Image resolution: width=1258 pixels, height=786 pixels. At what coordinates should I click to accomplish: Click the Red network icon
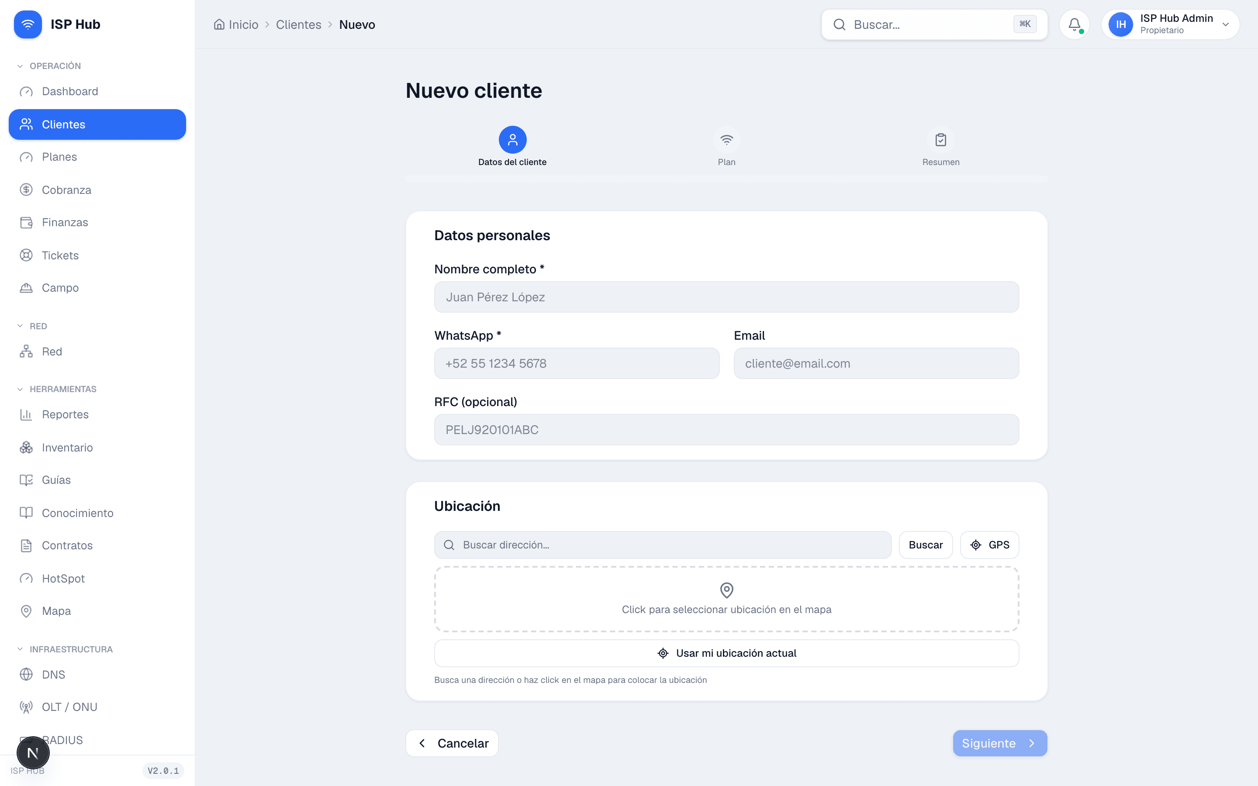click(x=26, y=352)
